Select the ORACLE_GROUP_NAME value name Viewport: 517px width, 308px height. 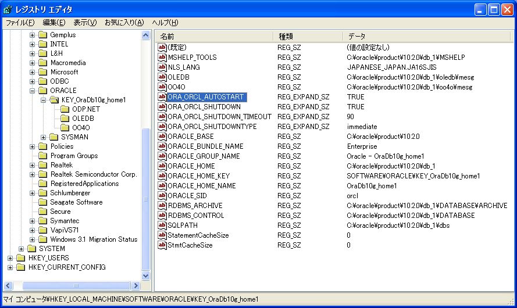coord(204,156)
